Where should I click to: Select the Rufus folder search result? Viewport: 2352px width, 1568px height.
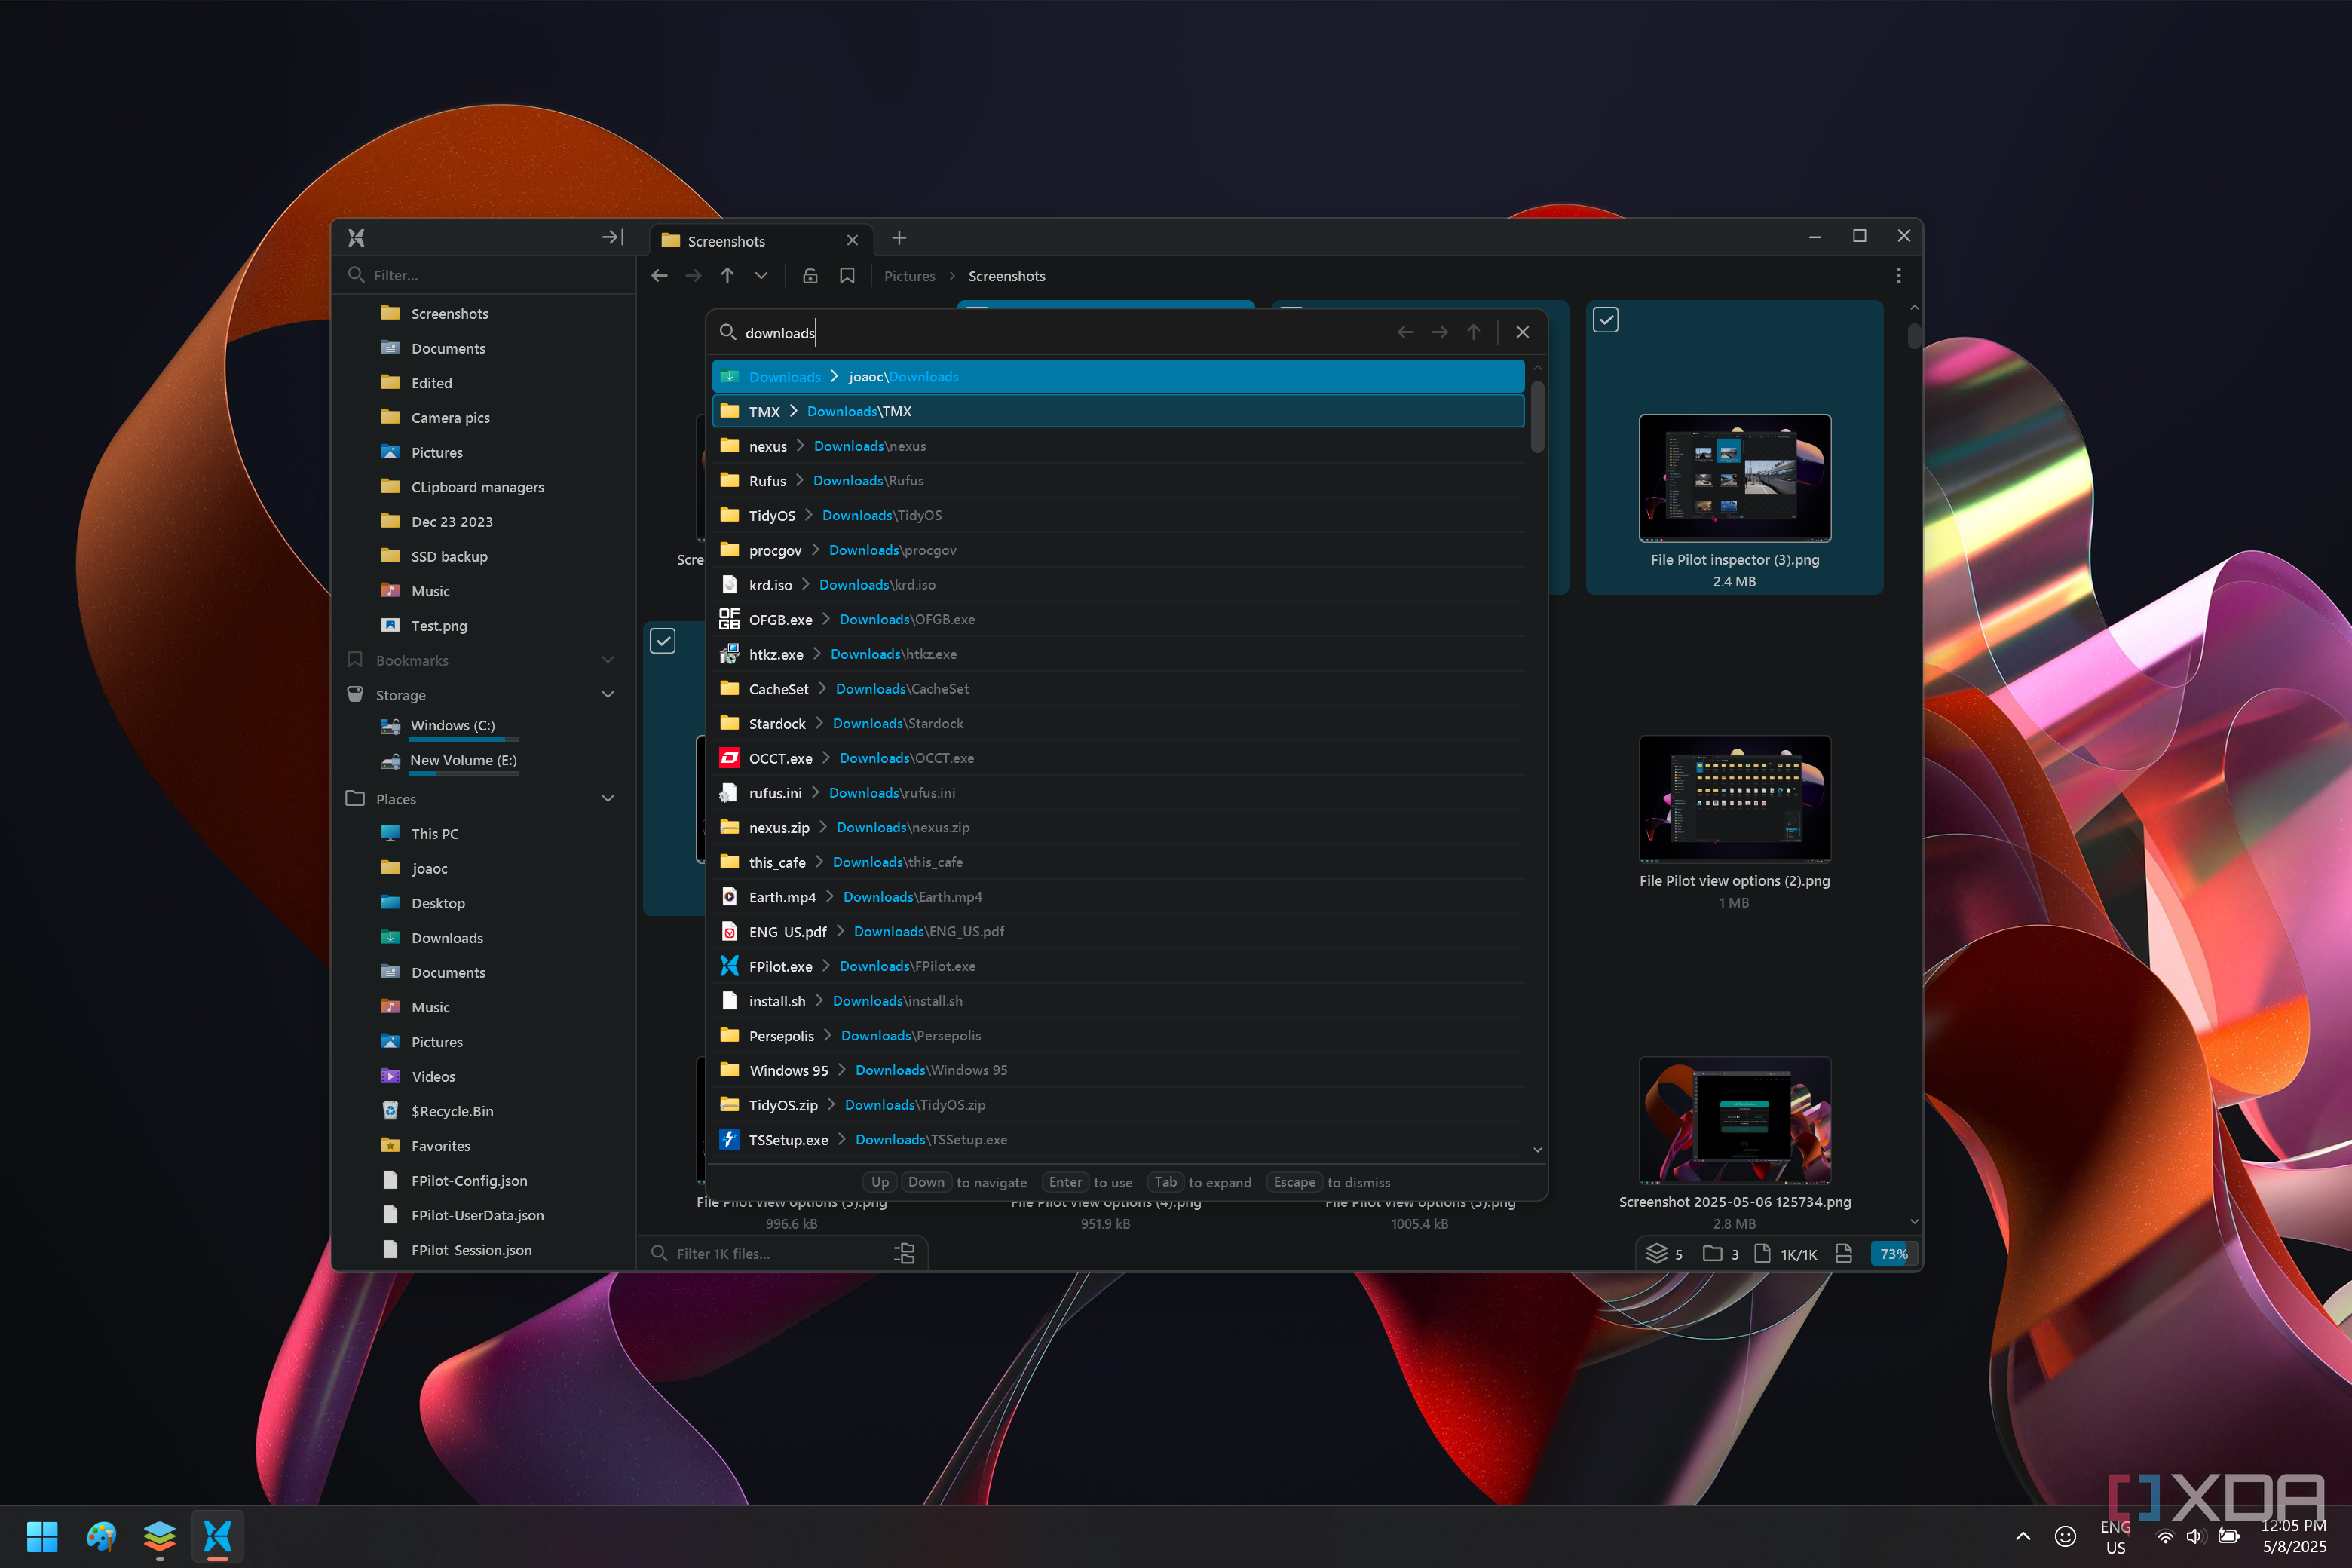(x=1117, y=481)
